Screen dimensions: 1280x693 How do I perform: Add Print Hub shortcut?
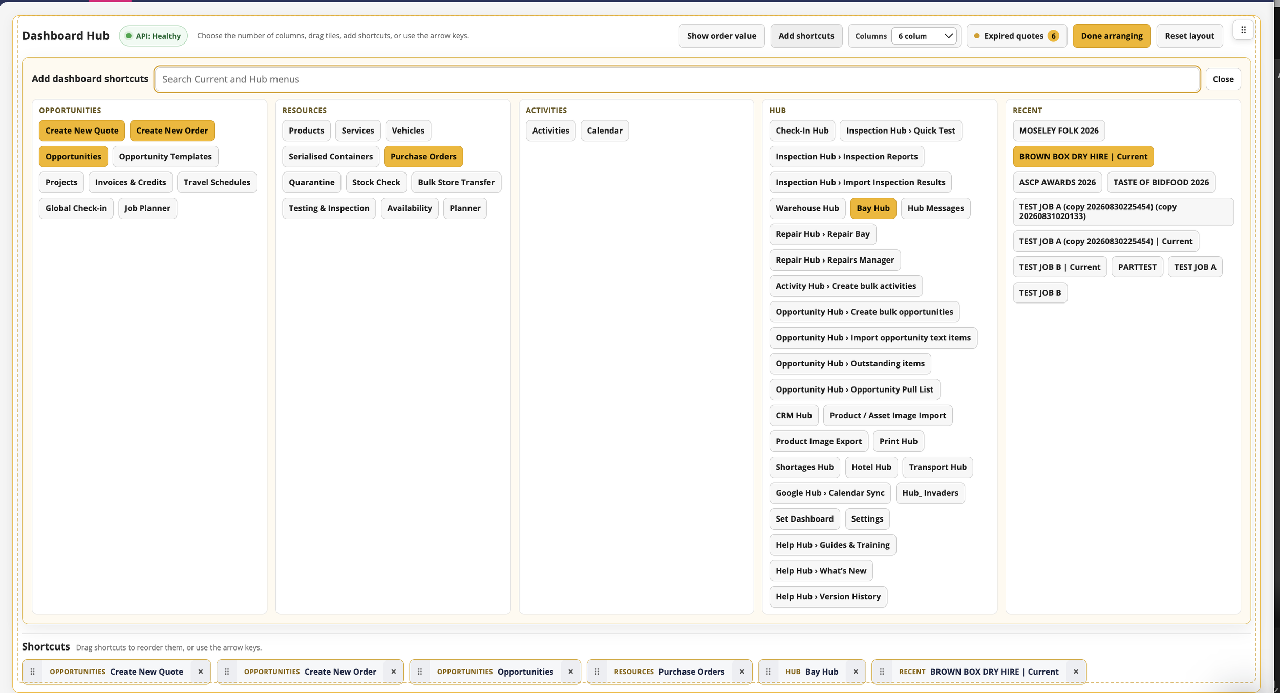[x=898, y=441]
